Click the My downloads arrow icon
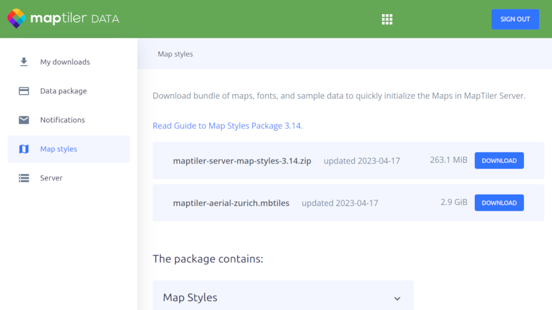Viewport: 552px width, 310px height. pos(24,62)
